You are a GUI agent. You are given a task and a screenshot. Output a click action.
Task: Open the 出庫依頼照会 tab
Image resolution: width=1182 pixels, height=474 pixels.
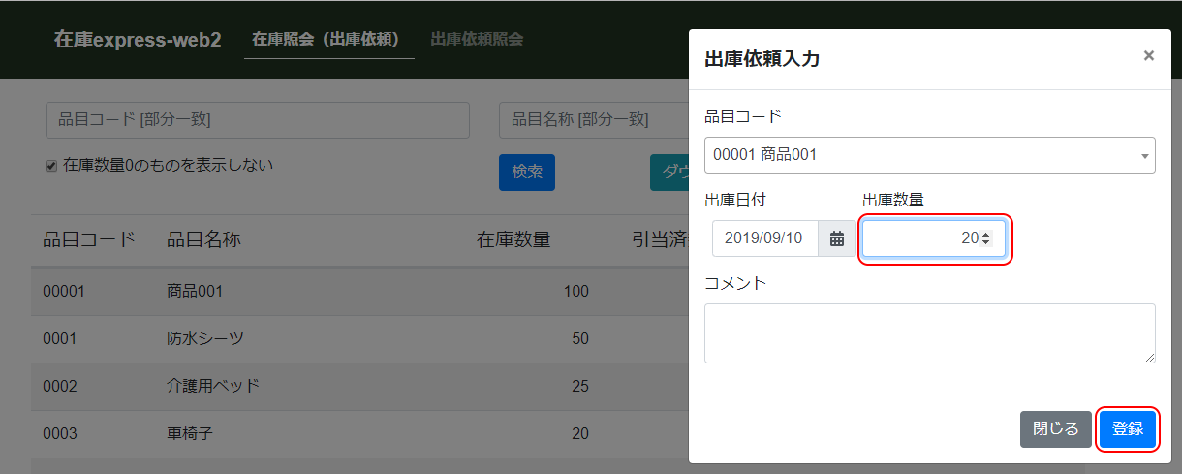click(477, 40)
